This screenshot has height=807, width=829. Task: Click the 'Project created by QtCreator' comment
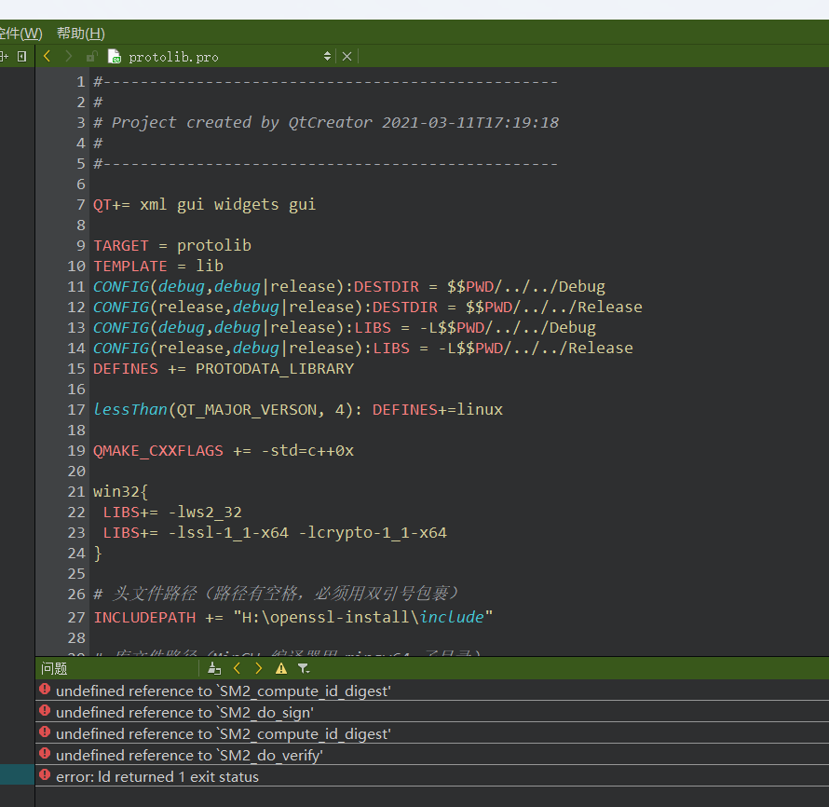click(326, 123)
